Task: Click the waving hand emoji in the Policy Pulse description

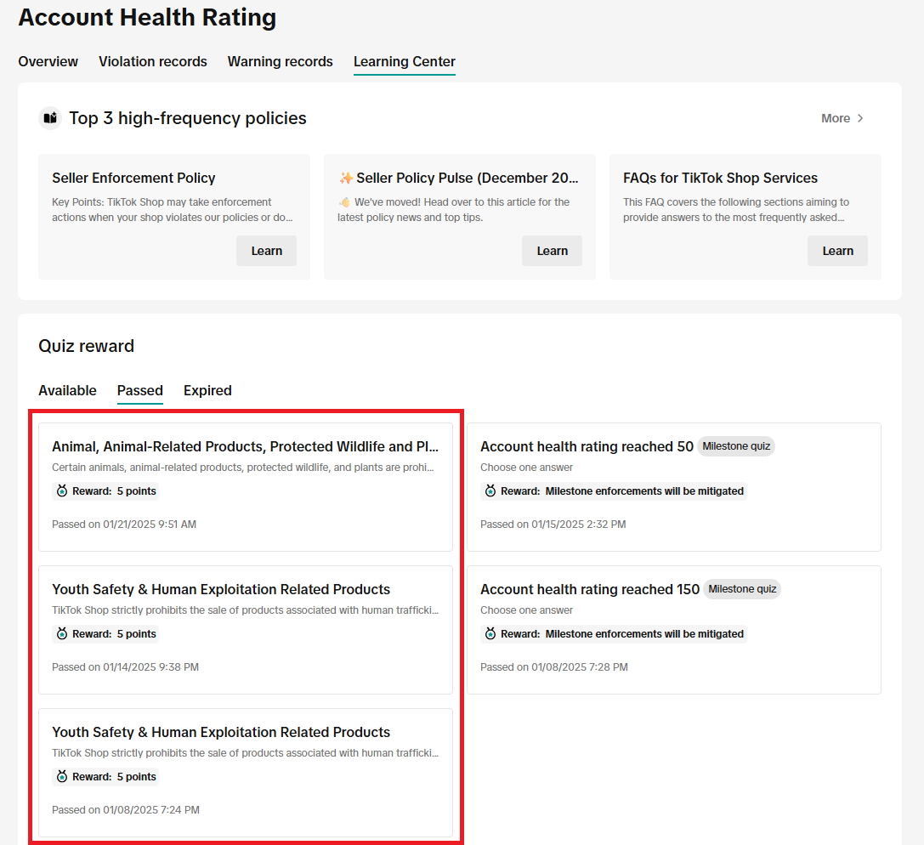Action: (x=344, y=202)
